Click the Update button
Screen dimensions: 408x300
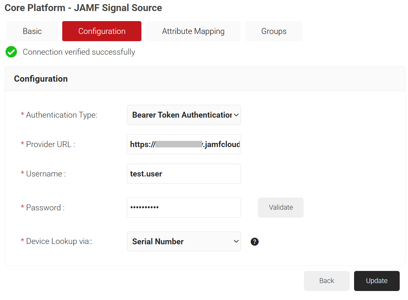click(x=377, y=281)
